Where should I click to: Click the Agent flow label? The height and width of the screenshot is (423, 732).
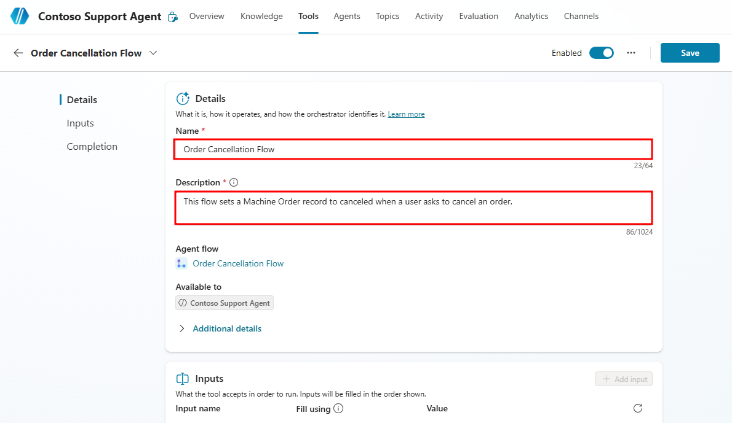pos(197,249)
